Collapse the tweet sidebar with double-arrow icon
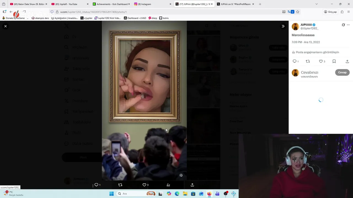This screenshot has width=353, height=198. coord(283,26)
